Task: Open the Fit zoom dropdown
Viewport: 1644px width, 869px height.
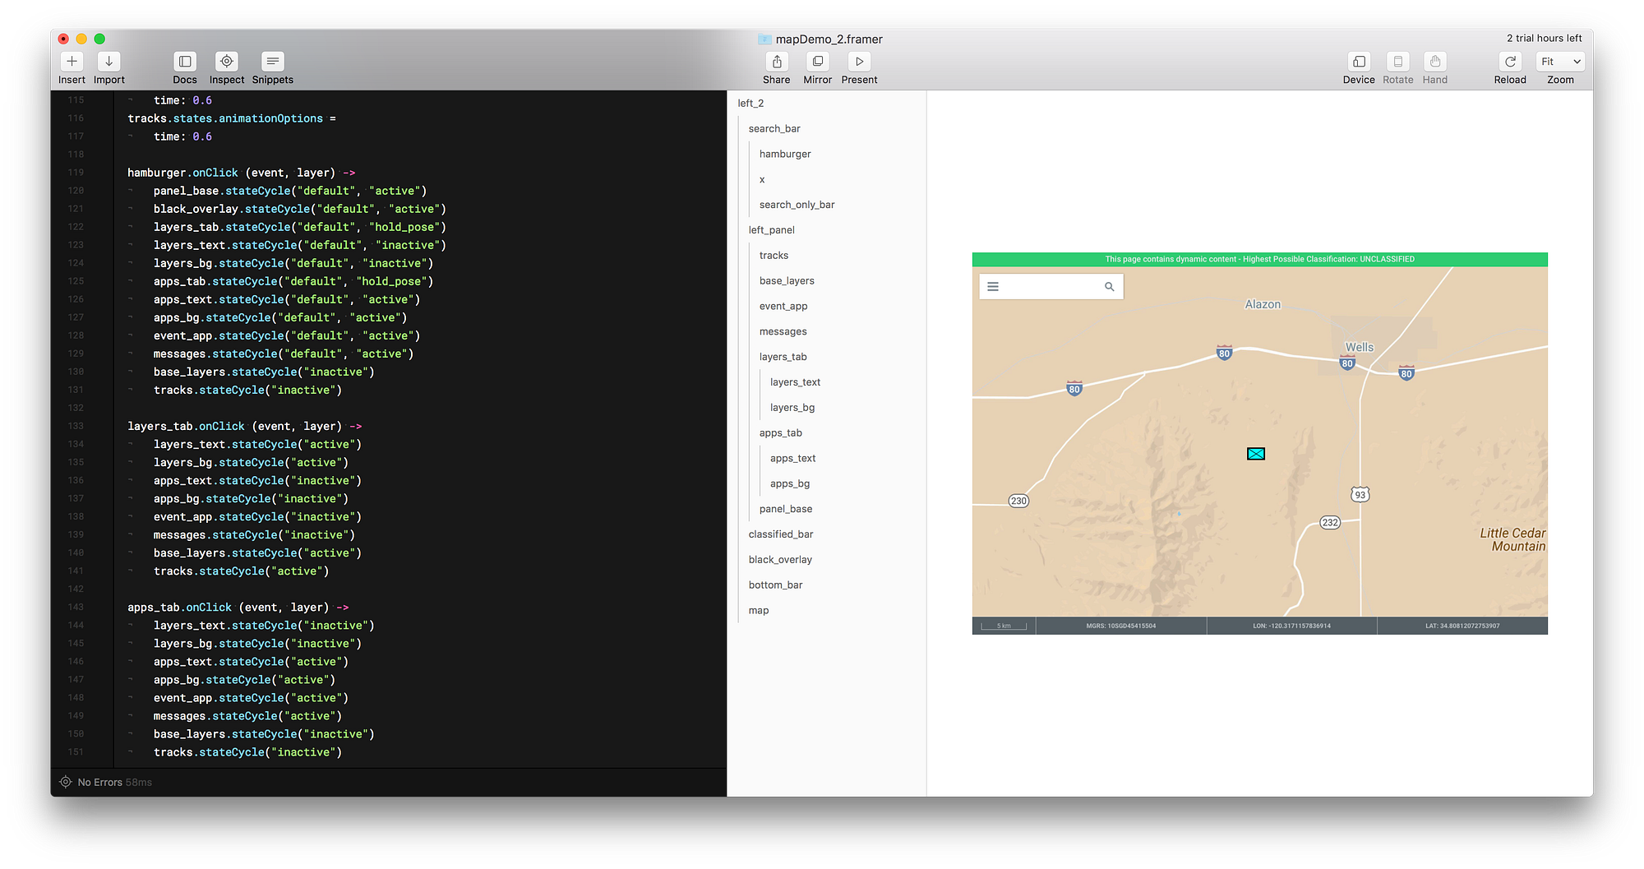Action: (x=1560, y=62)
